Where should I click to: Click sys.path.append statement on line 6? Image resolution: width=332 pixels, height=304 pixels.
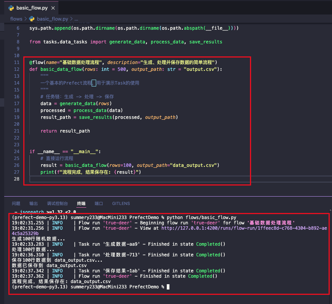[x=134, y=28]
